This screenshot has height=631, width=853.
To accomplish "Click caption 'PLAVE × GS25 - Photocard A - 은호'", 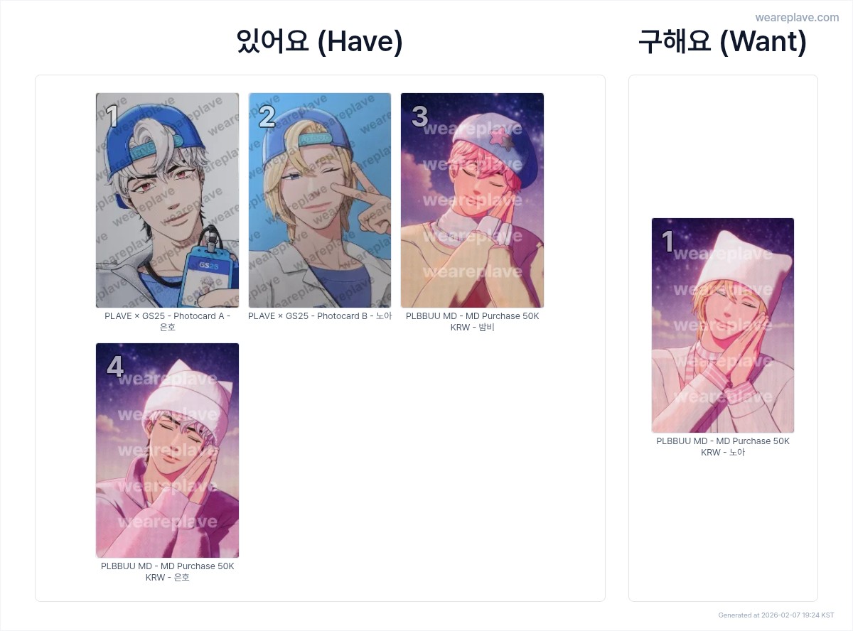I will [167, 321].
